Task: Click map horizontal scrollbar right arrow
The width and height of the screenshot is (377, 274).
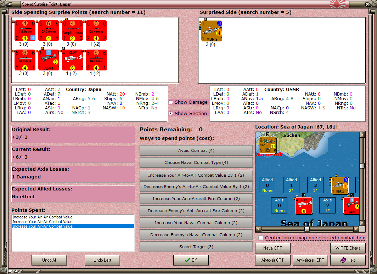Action: click(356, 229)
